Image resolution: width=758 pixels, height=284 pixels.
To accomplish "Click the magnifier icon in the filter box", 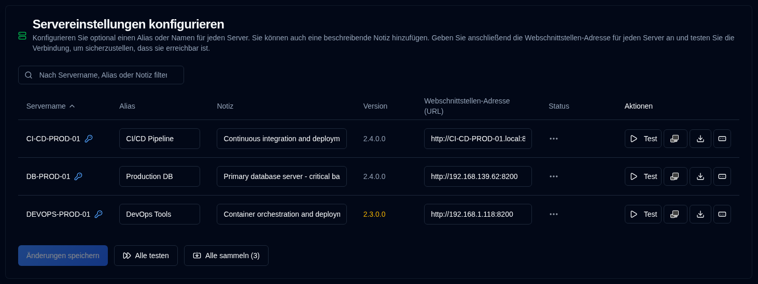I will tap(29, 75).
